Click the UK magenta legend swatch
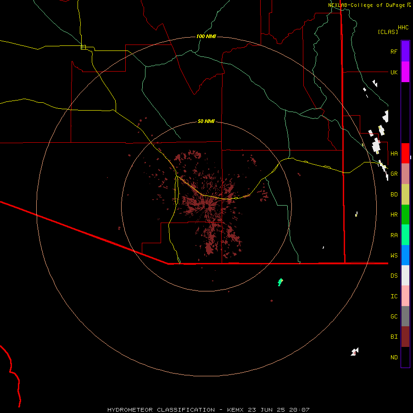Screen dimensions: 413x413 pos(405,72)
